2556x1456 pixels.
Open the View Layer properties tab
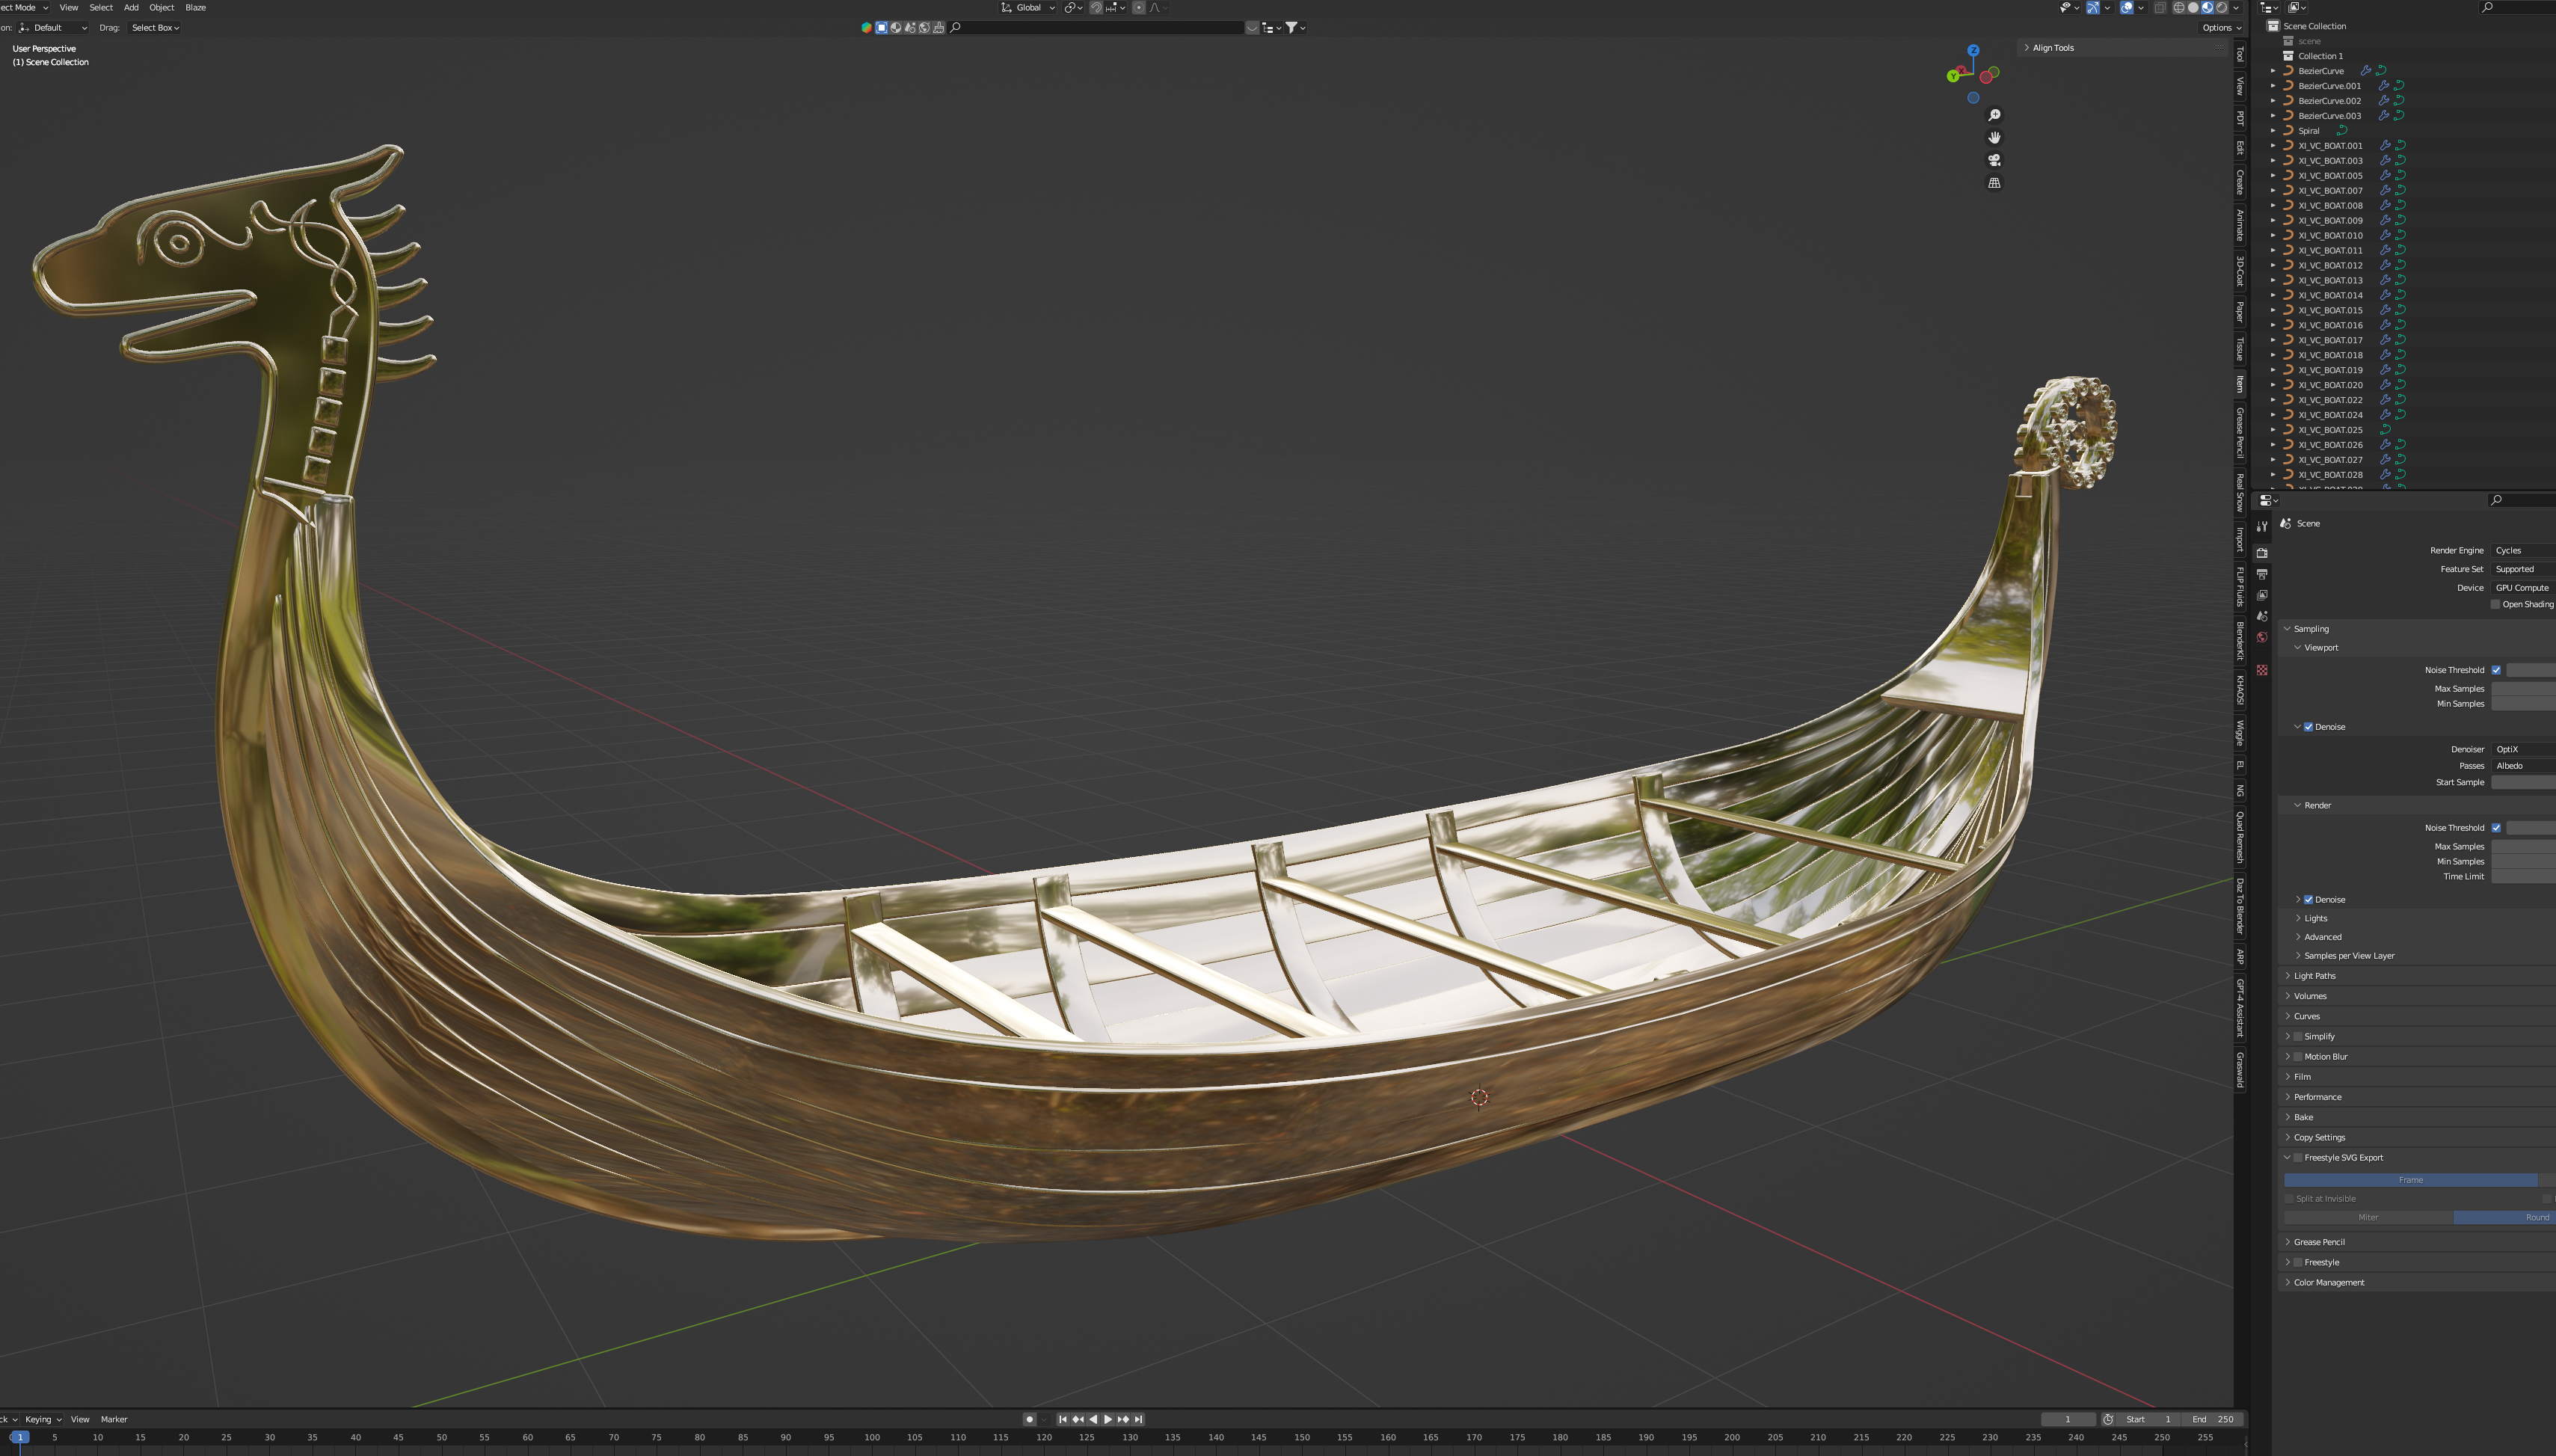point(2262,595)
